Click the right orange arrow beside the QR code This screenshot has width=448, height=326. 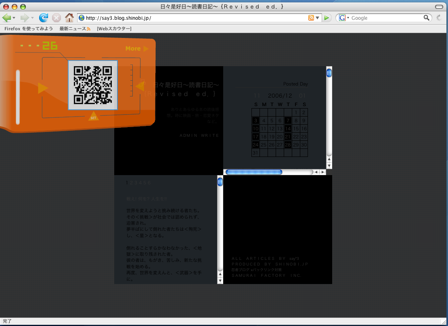pyautogui.click(x=140, y=86)
